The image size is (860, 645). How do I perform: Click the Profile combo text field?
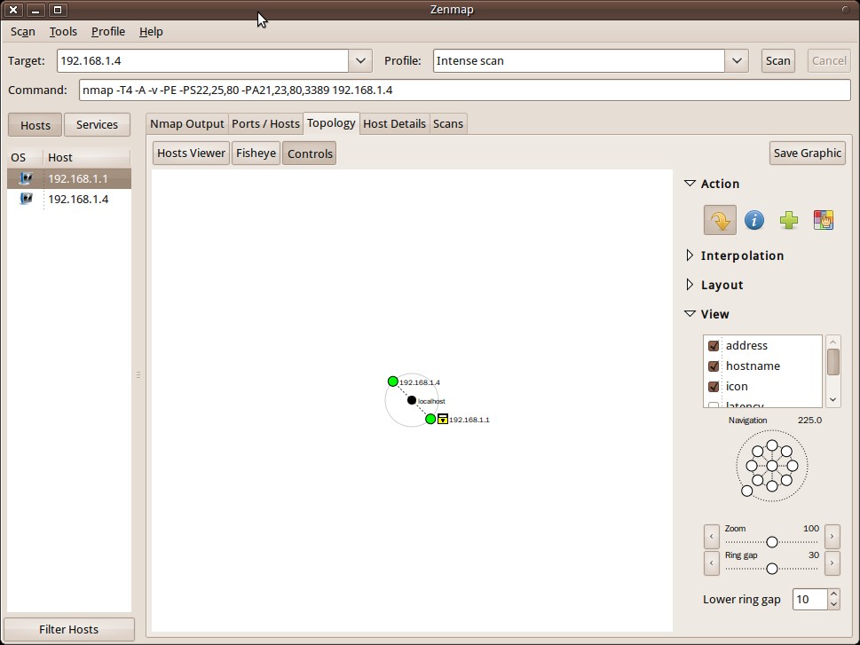(579, 61)
